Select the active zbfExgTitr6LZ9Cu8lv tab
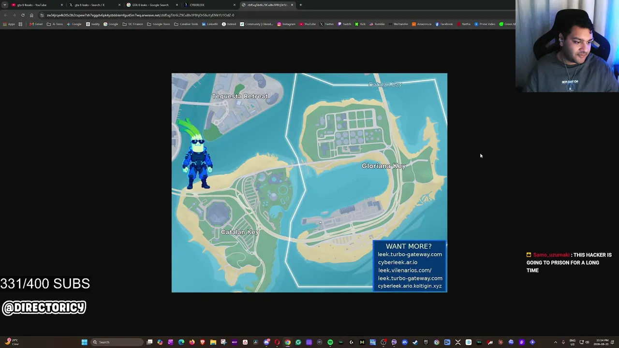The height and width of the screenshot is (348, 619). pos(267,5)
